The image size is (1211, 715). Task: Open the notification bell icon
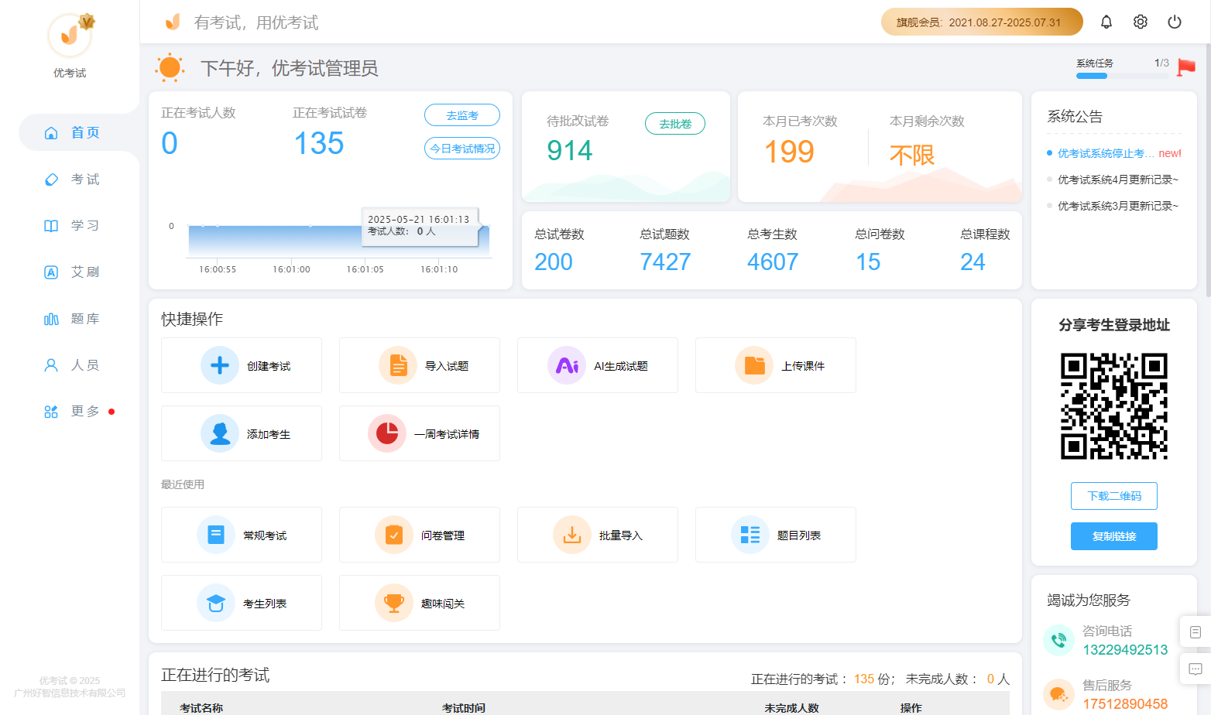(x=1106, y=22)
